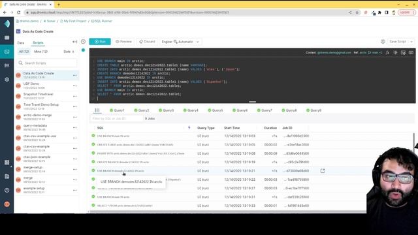Click the Discard button
The image size is (418, 235).
tap(147, 42)
